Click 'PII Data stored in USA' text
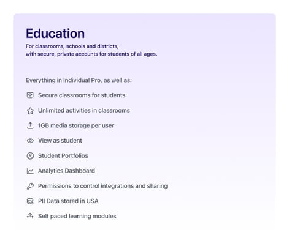 [68, 201]
